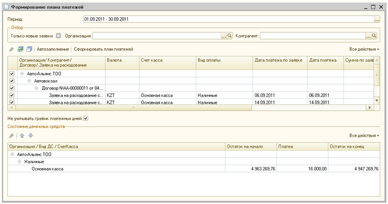The width and height of the screenshot is (388, 204).
Task: Click the 4 947 269,76 ending balance cell
Action: 354,169
